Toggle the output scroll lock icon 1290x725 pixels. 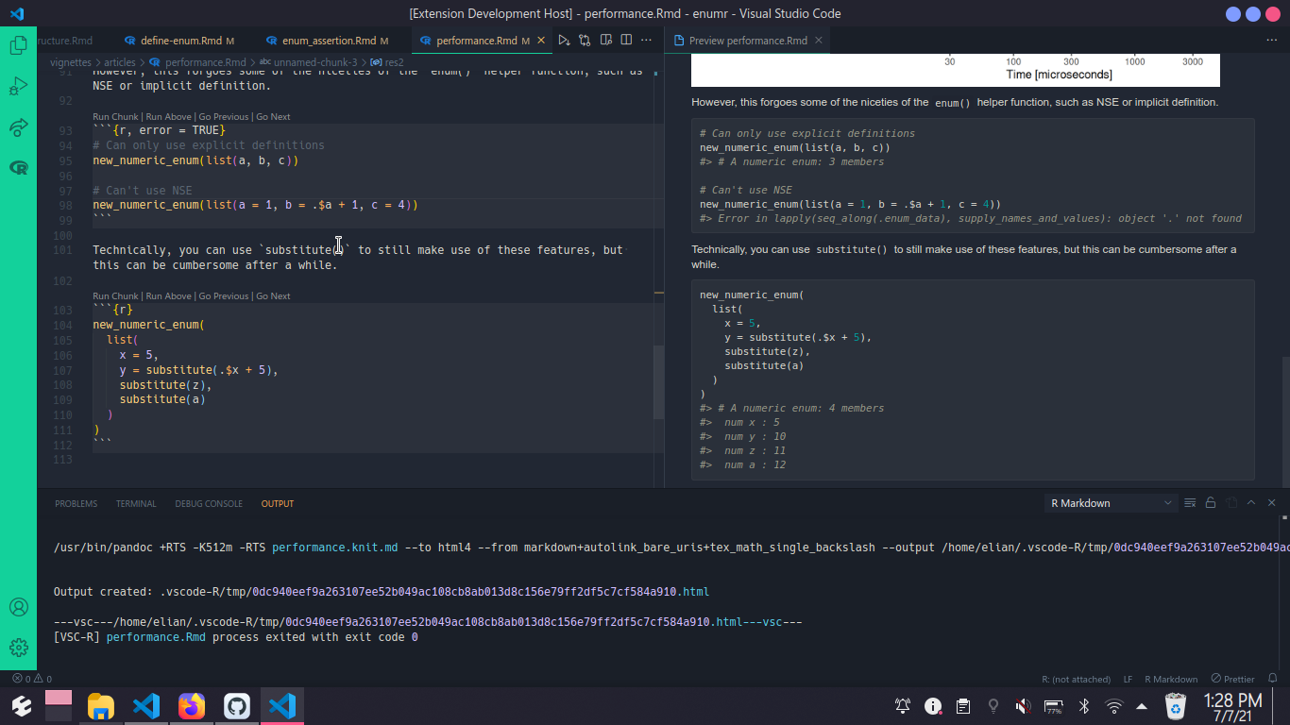(x=1211, y=503)
